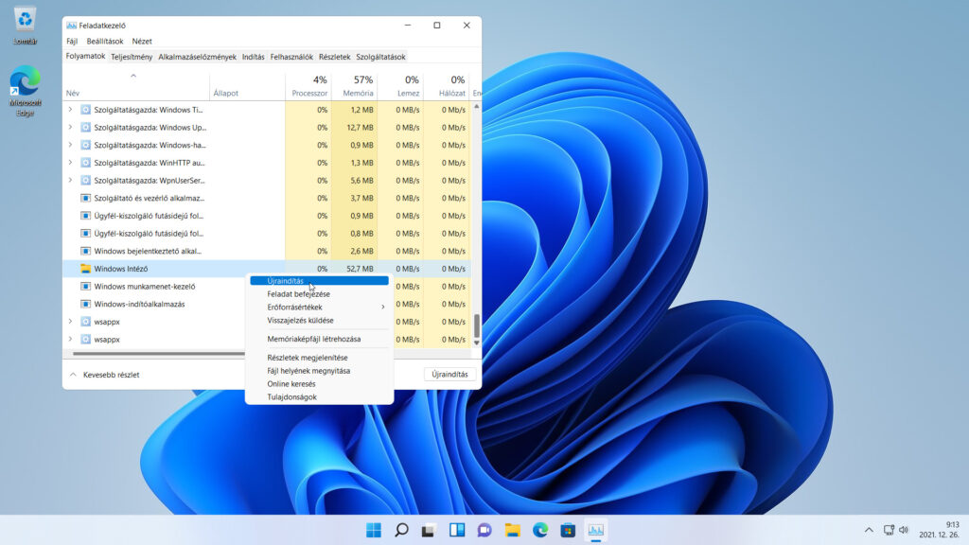
Task: Open File Explorer folder icon on taskbar
Action: (x=512, y=530)
